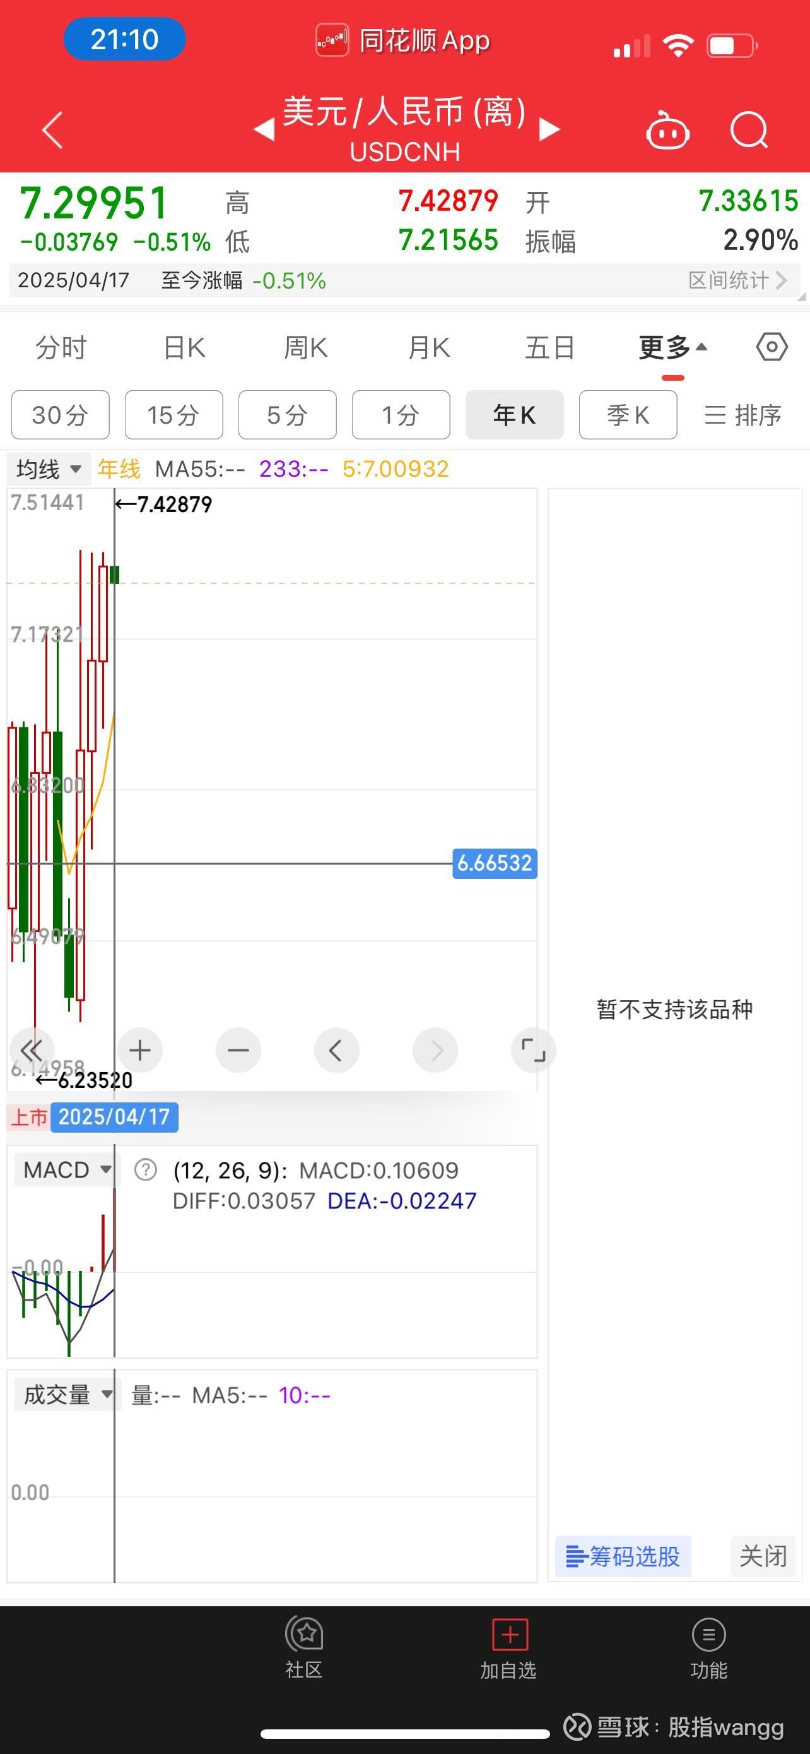Switch to previous instrument with left triangle

pos(264,129)
